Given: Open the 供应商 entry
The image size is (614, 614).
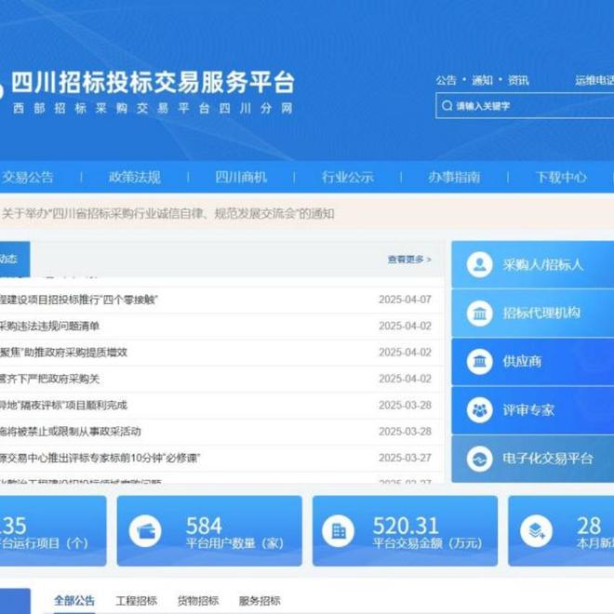Looking at the screenshot, I should coord(532,362).
